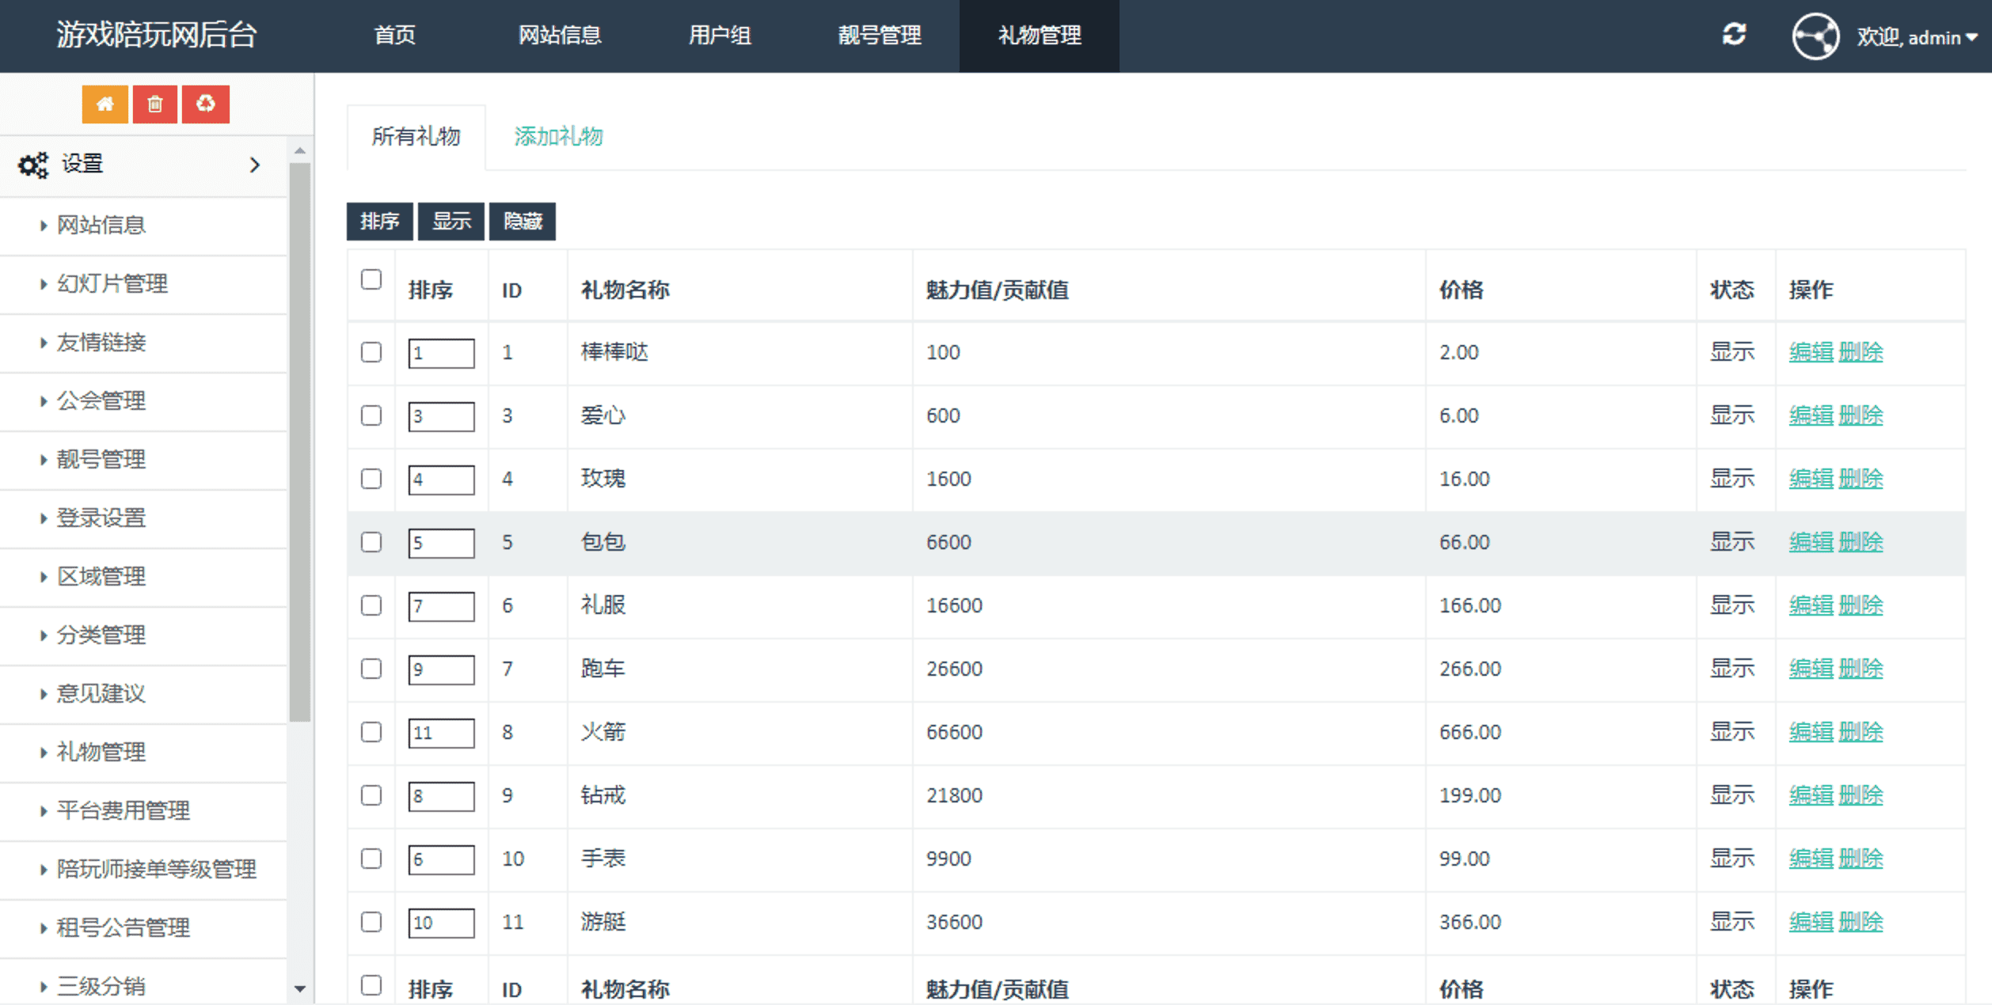Check the checkbox for 玫瑰 row
Image resolution: width=1992 pixels, height=1005 pixels.
[x=371, y=479]
